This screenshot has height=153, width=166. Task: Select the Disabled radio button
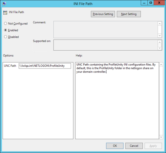[x=5, y=37]
